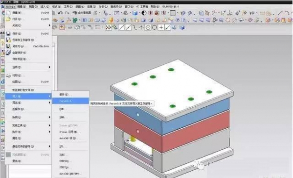293x178 pixels.
Task: Click the Undo arrow icon in the toolbar
Action: point(60,13)
